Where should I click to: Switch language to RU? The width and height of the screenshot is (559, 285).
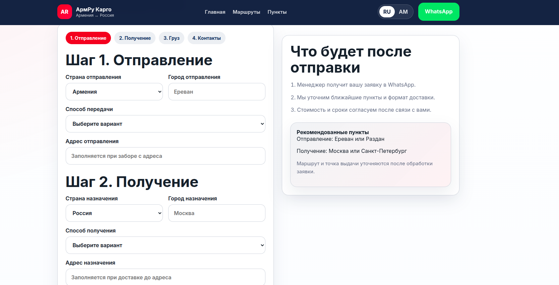coord(387,12)
